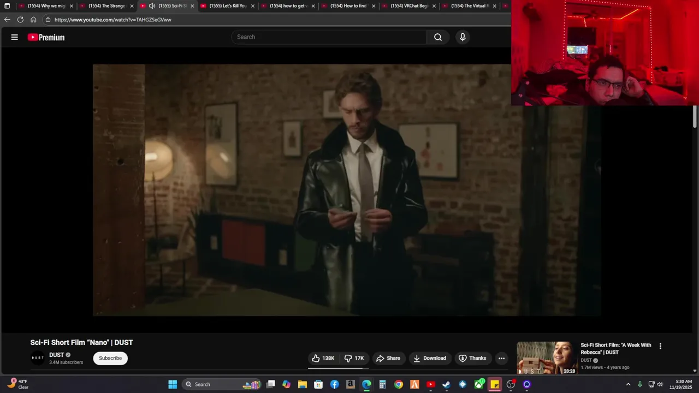Image resolution: width=699 pixels, height=393 pixels.
Task: Switch to 'The Strange' tab
Action: pyautogui.click(x=106, y=6)
